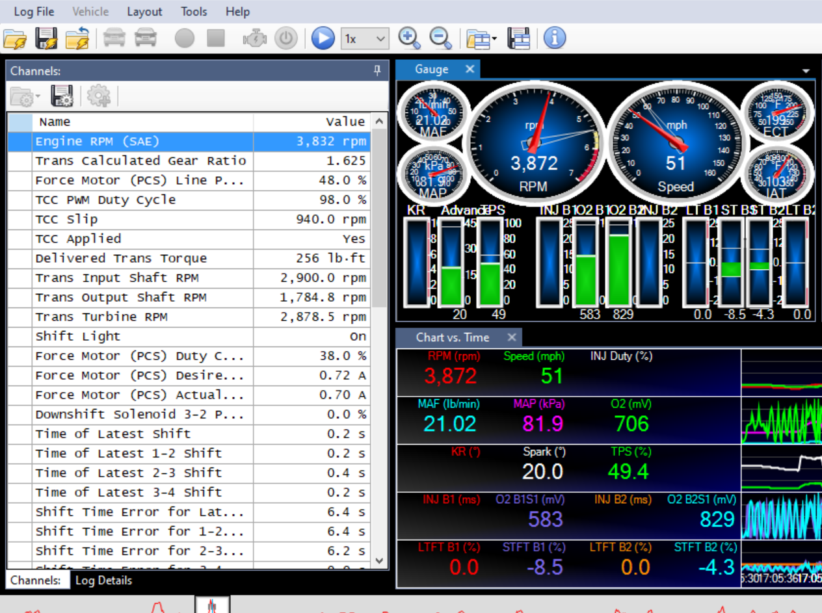Open the playback speed dropdown
The height and width of the screenshot is (613, 822).
click(x=380, y=38)
